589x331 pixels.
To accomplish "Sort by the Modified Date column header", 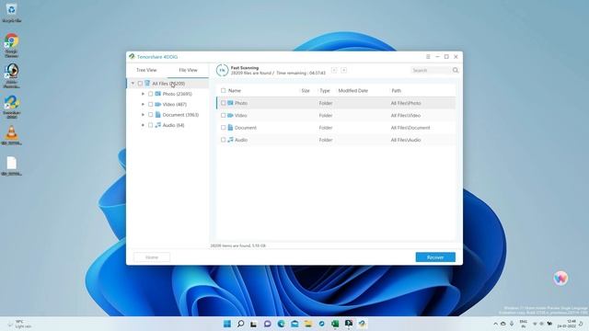I will 352,90.
